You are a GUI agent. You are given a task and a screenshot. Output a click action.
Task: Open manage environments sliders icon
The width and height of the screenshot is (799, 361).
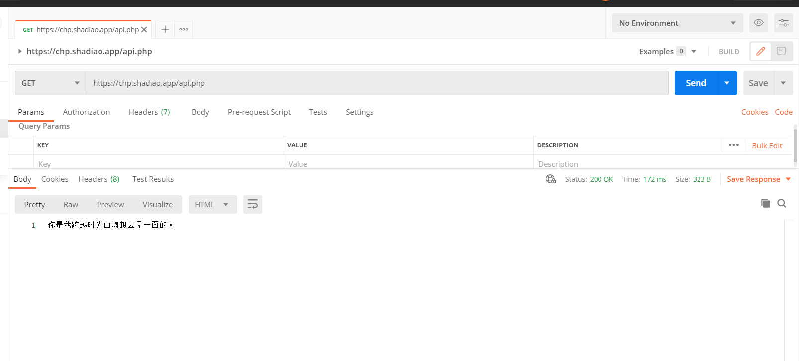[x=784, y=23]
